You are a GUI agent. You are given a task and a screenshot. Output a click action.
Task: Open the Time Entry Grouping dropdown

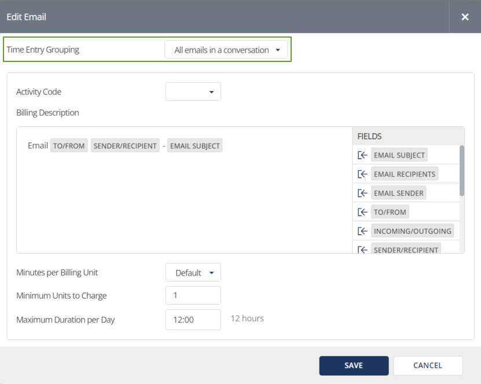226,50
